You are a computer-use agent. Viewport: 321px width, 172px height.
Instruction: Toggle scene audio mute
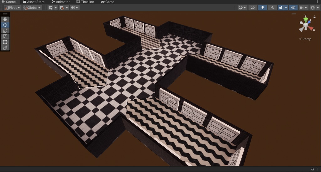coord(272,8)
